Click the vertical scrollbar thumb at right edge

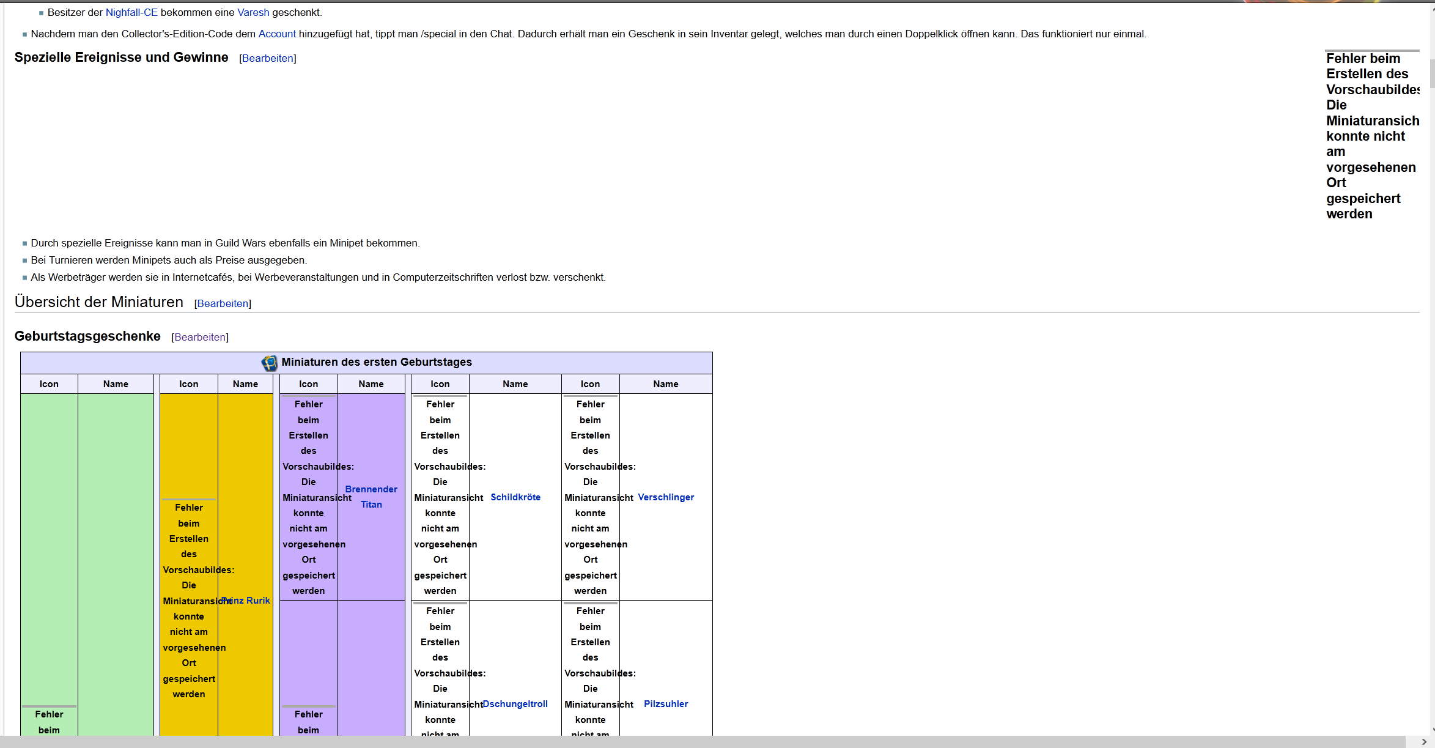click(1432, 73)
